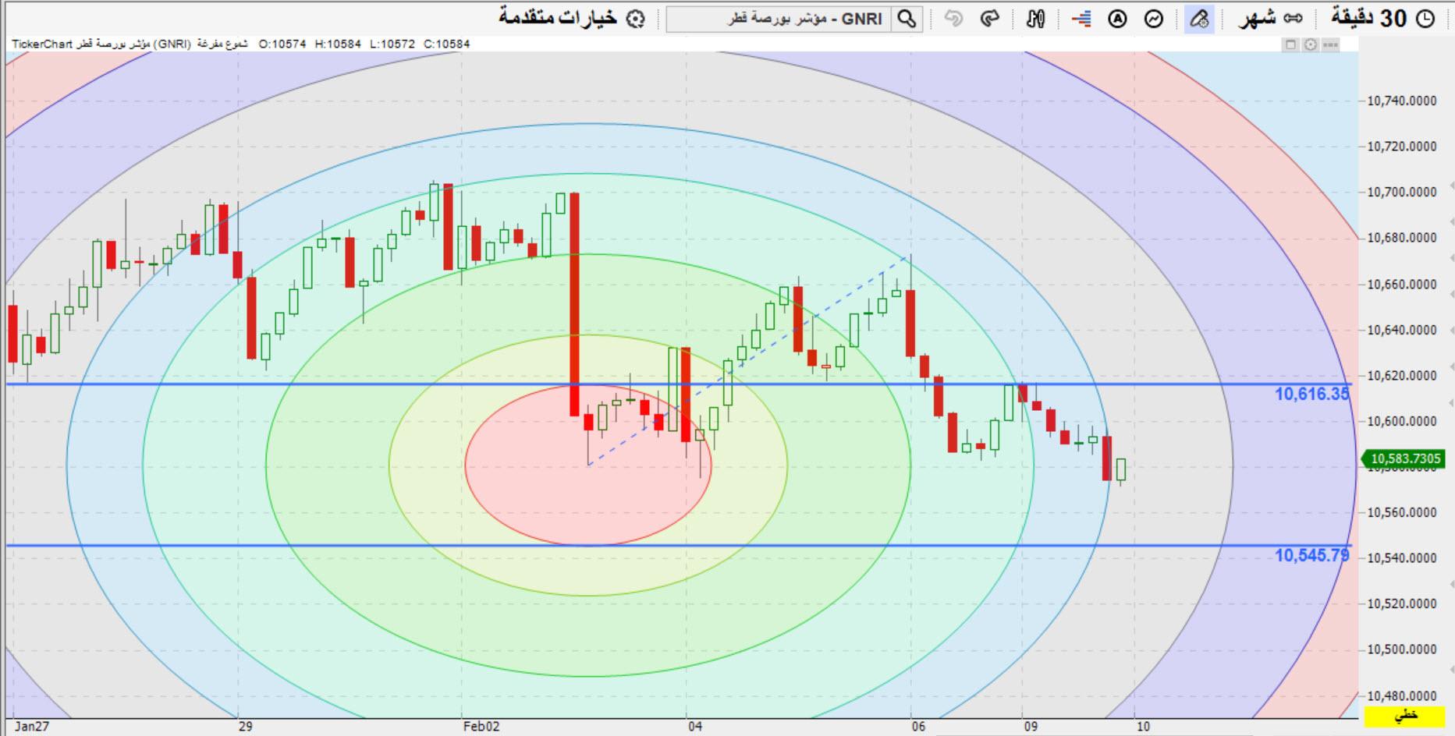
Task: Maximize the chart pane square icon
Action: pyautogui.click(x=1290, y=44)
